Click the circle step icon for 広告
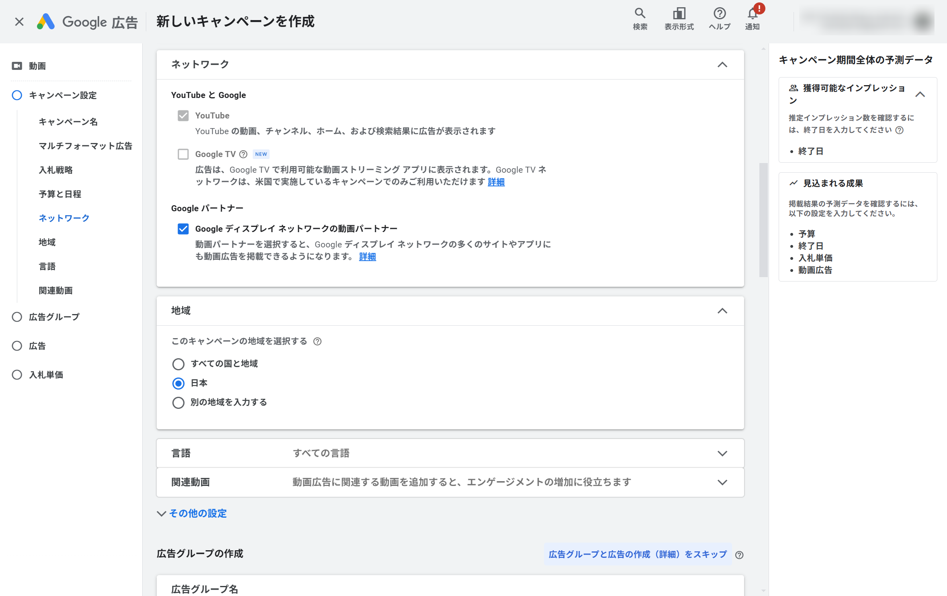The width and height of the screenshot is (947, 596). 17,346
